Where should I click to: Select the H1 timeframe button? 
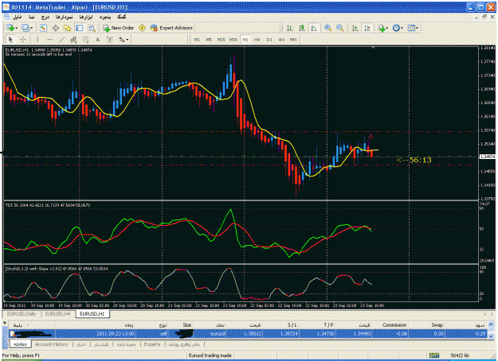(245, 40)
